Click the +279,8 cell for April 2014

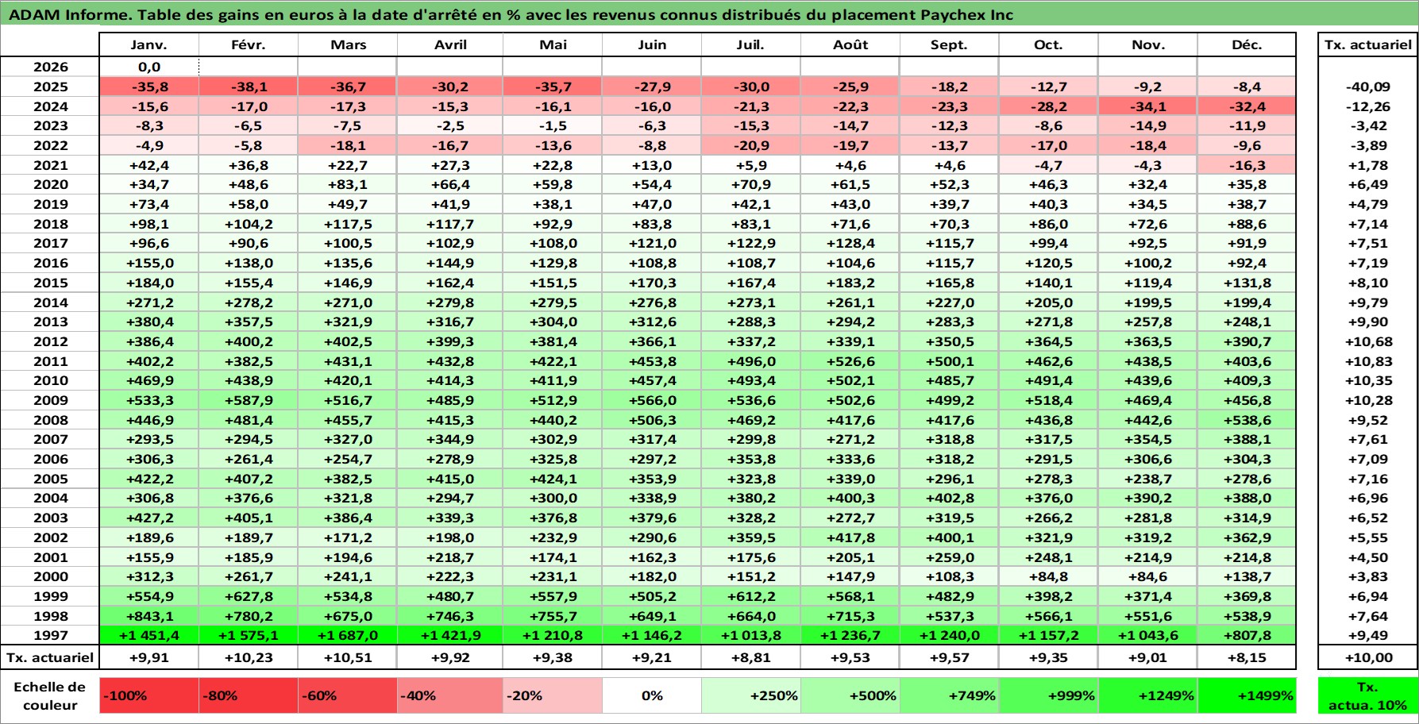[450, 302]
